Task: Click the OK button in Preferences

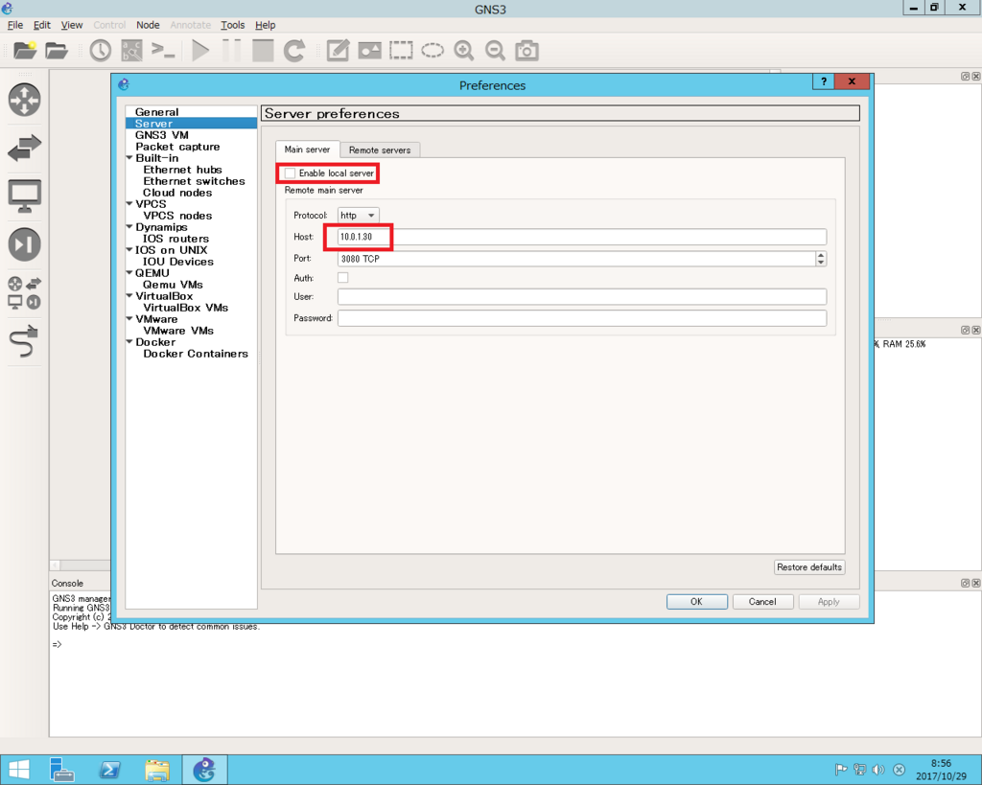Action: point(696,602)
